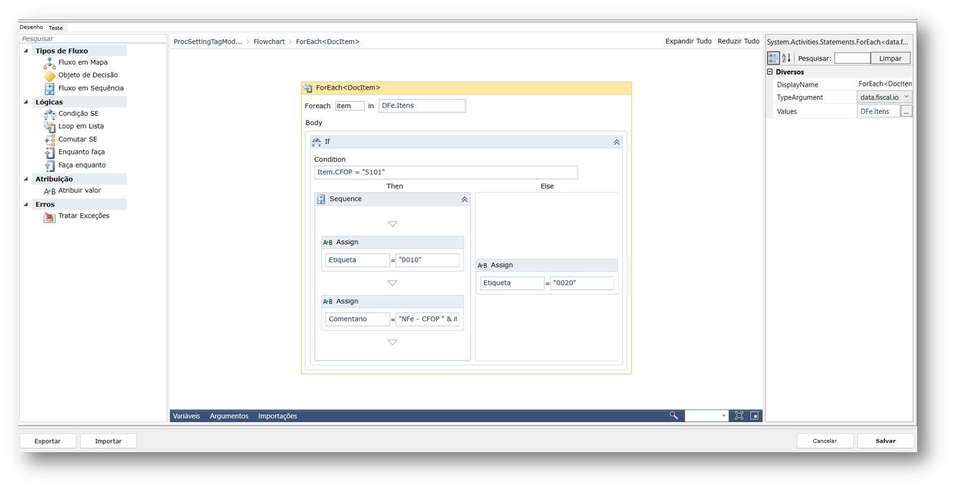The image size is (954, 489).
Task: Switch to the Desenho tab
Action: [31, 27]
